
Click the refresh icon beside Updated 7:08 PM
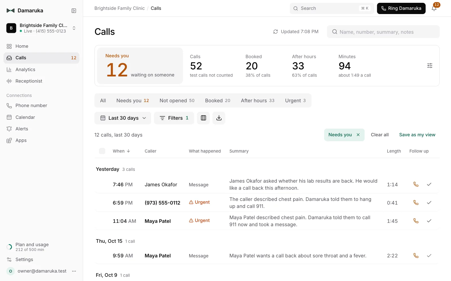[275, 32]
